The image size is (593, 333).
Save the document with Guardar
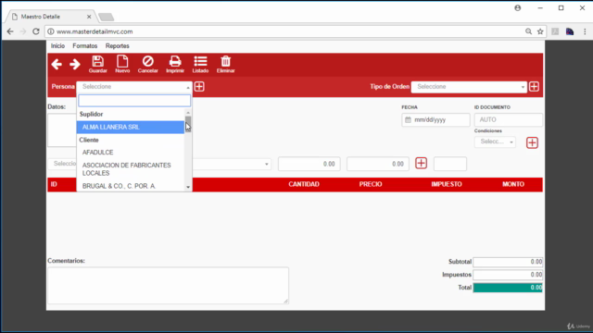pyautogui.click(x=97, y=64)
